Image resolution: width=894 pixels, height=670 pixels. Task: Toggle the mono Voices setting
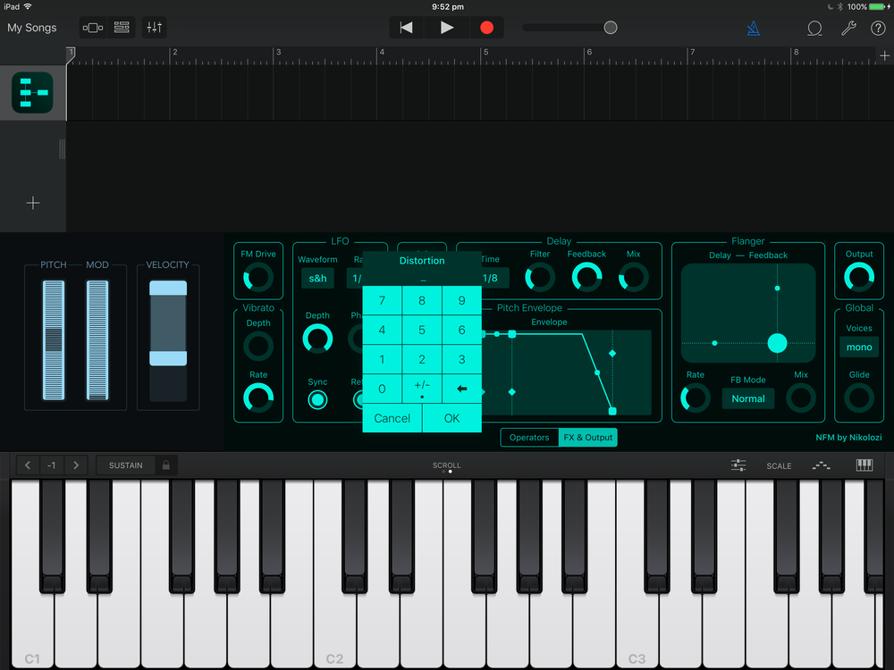859,347
